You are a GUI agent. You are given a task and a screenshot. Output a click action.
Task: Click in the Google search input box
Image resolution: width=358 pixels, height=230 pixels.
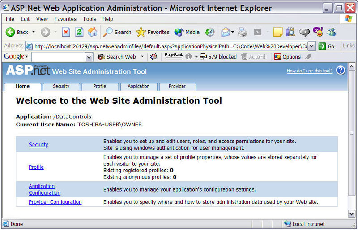click(x=59, y=57)
